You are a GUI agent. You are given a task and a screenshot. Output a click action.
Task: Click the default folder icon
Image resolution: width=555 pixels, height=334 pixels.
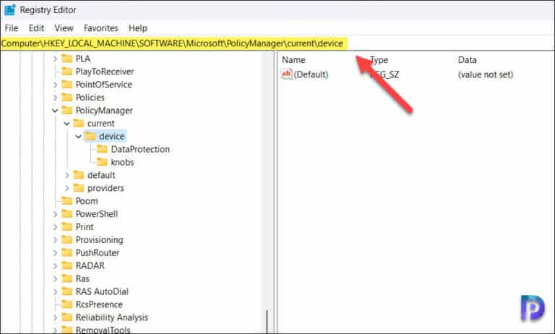(79, 175)
